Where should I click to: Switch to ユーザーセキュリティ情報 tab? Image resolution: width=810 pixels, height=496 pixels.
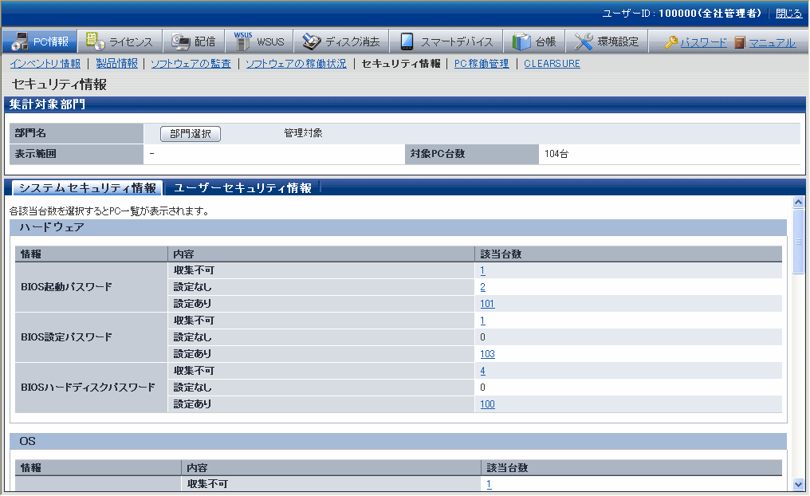tap(242, 188)
